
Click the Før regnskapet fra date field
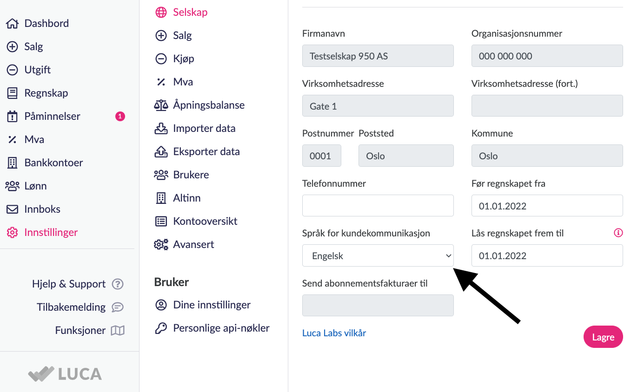pyautogui.click(x=547, y=206)
